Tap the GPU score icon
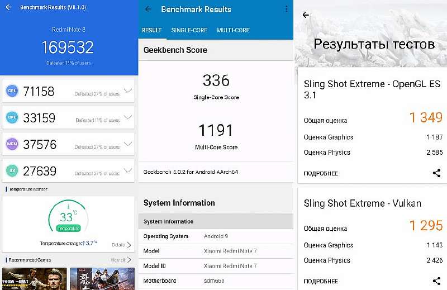This screenshot has width=447, height=290. tap(12, 117)
